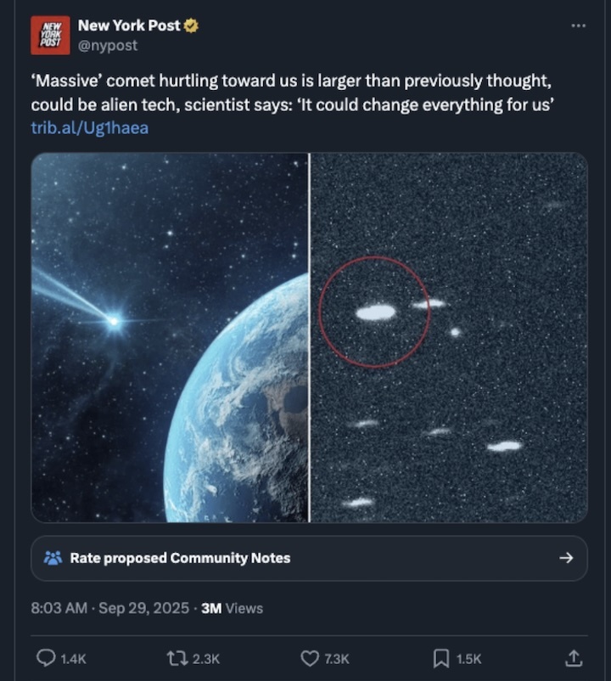Click Rate proposed Community Notes
The image size is (611, 681).
tap(180, 558)
